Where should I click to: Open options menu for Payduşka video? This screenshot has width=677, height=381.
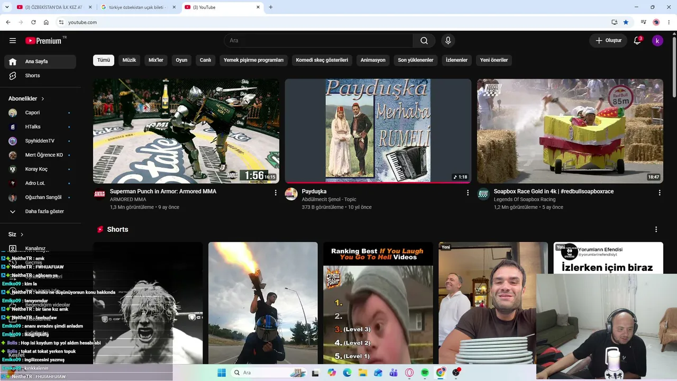coord(468,193)
